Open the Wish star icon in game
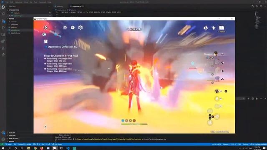Screen dimensions: 267x150 214,28
